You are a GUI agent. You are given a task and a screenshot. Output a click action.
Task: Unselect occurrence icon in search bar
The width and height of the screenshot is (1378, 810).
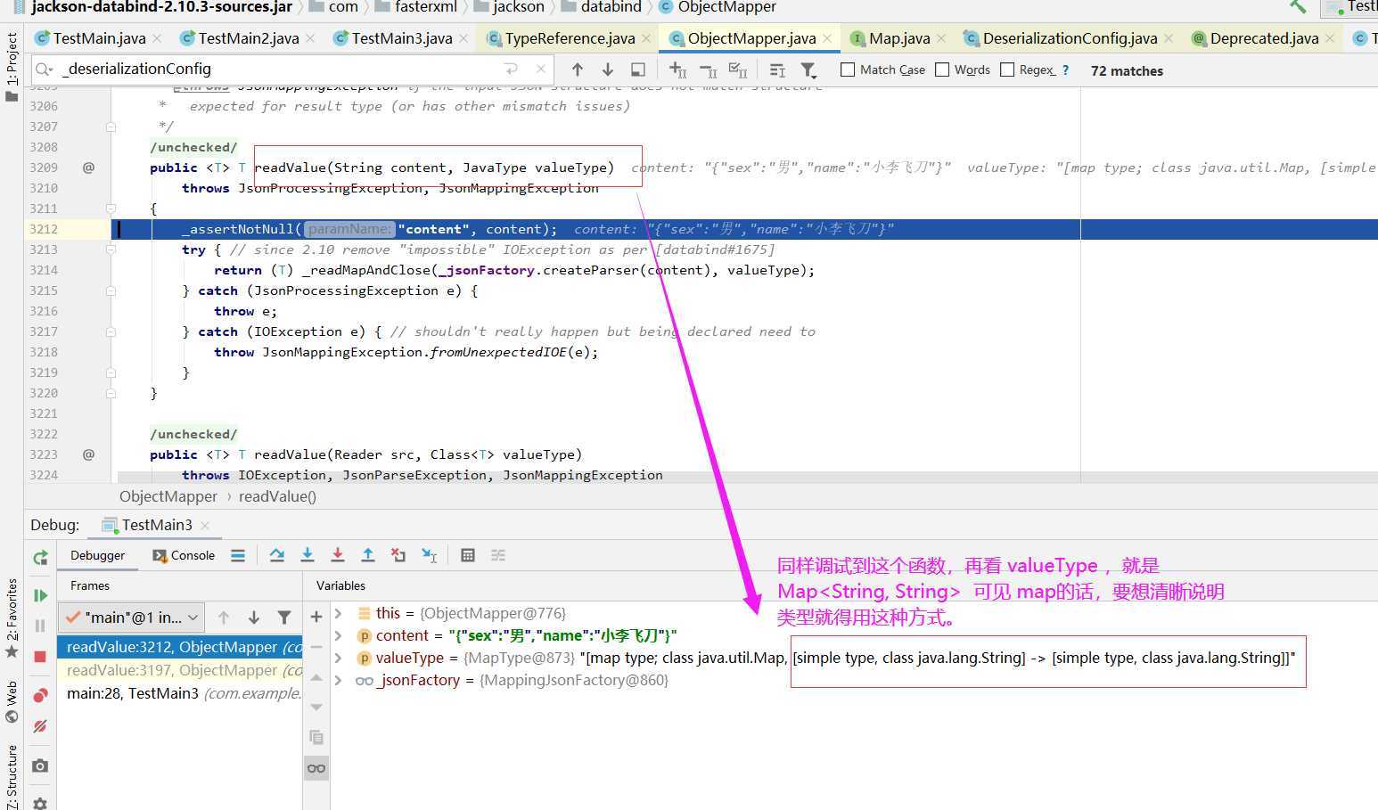pos(709,70)
